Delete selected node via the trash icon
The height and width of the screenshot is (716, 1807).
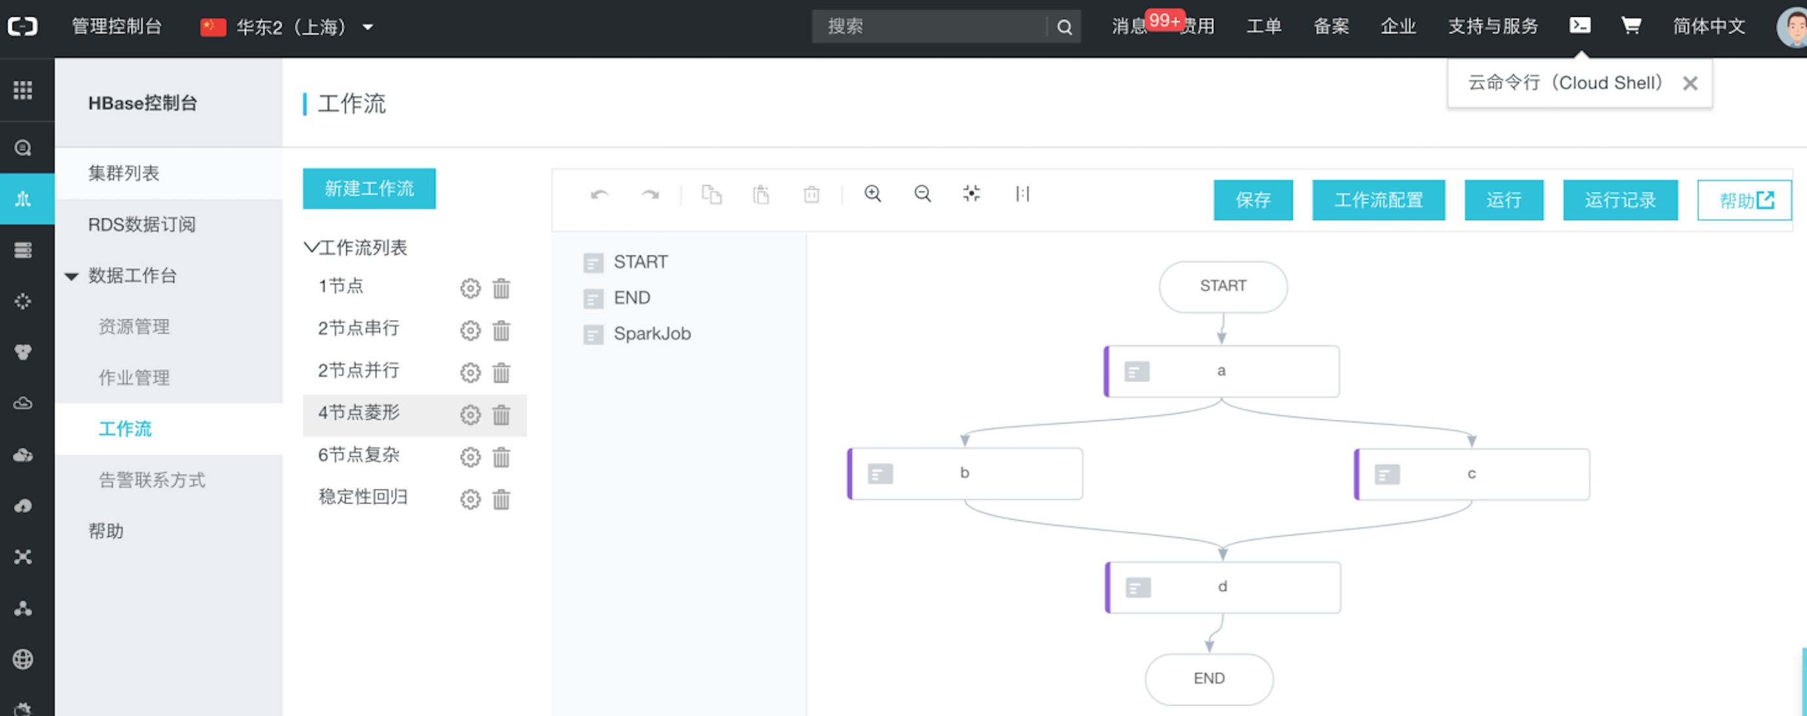(811, 194)
